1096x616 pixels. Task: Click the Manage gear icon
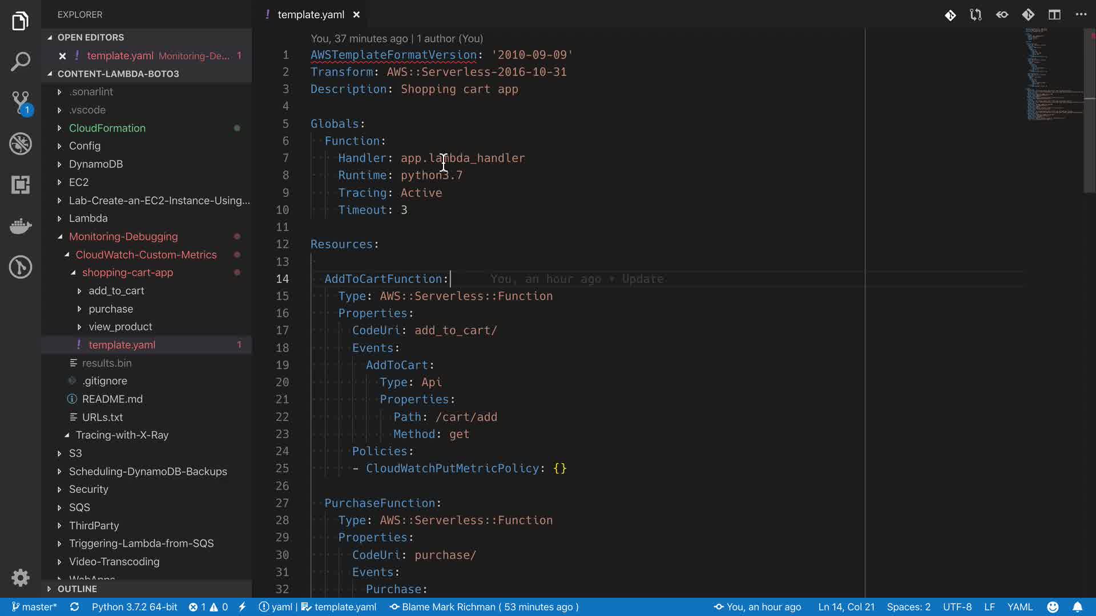(21, 577)
